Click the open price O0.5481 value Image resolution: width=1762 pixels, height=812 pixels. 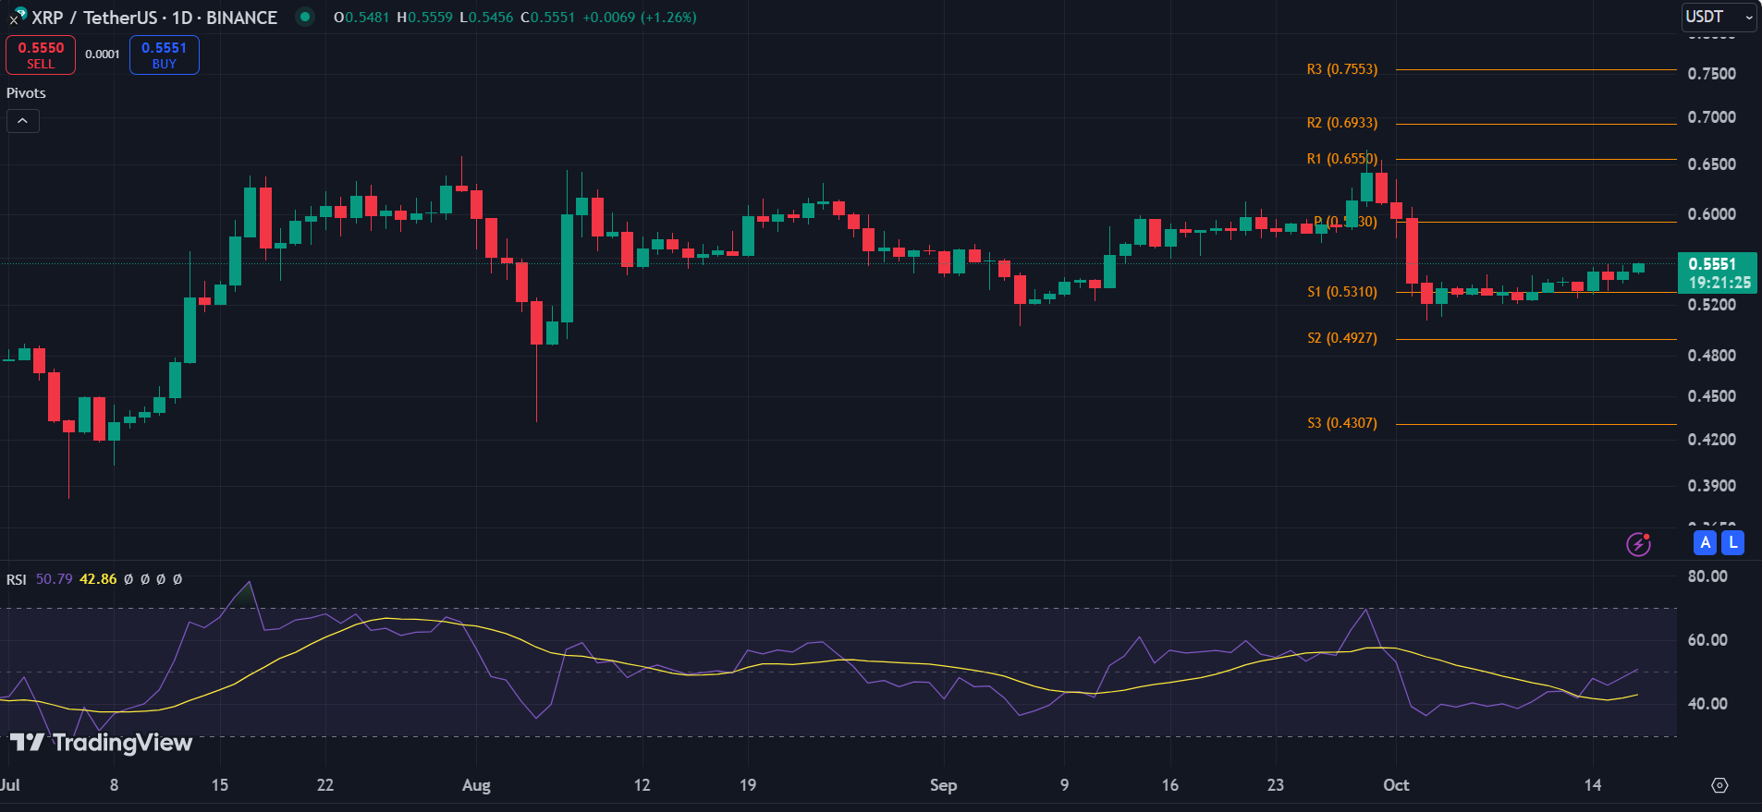tap(361, 18)
